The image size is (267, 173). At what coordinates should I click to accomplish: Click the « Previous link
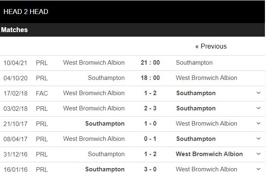pos(211,46)
